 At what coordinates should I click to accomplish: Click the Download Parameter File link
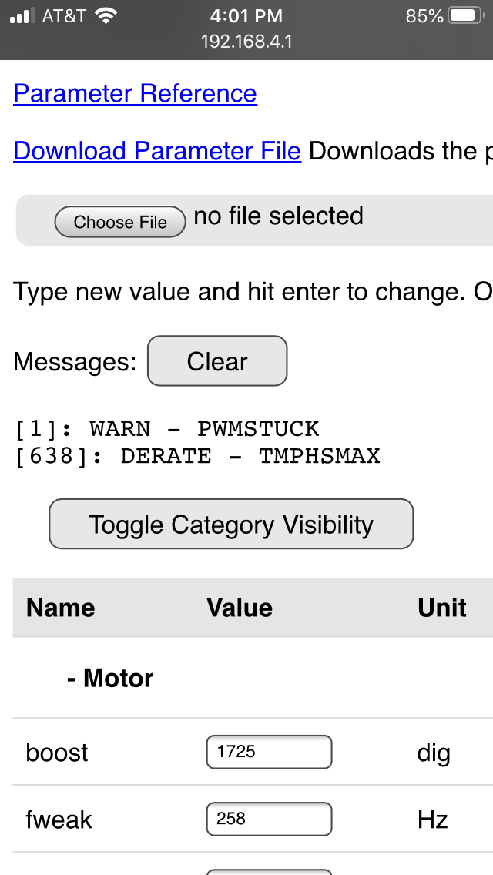(156, 151)
